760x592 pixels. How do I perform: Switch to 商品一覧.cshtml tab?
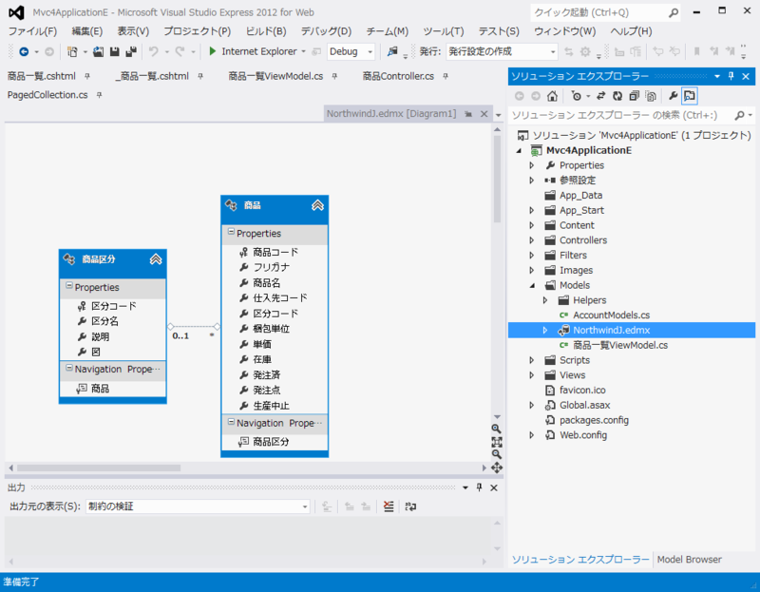[x=42, y=76]
